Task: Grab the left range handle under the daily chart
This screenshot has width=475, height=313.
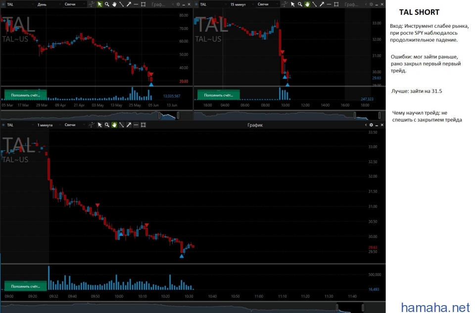Action: coord(160,115)
